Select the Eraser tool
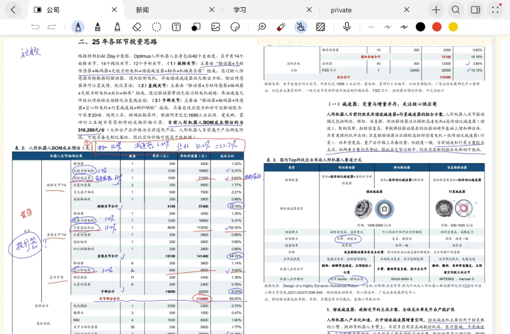This screenshot has width=510, height=334. (x=137, y=27)
